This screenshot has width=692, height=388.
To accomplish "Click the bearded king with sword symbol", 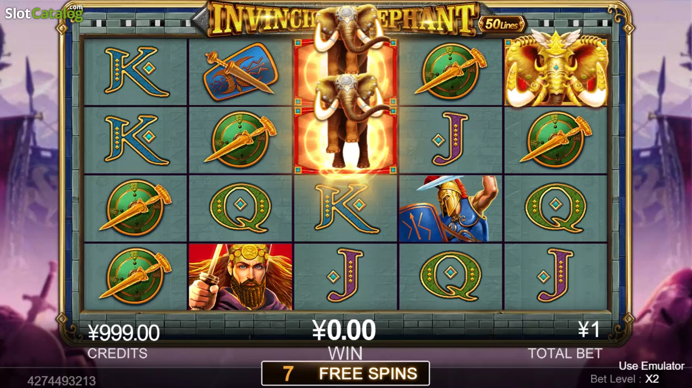I will [x=240, y=277].
